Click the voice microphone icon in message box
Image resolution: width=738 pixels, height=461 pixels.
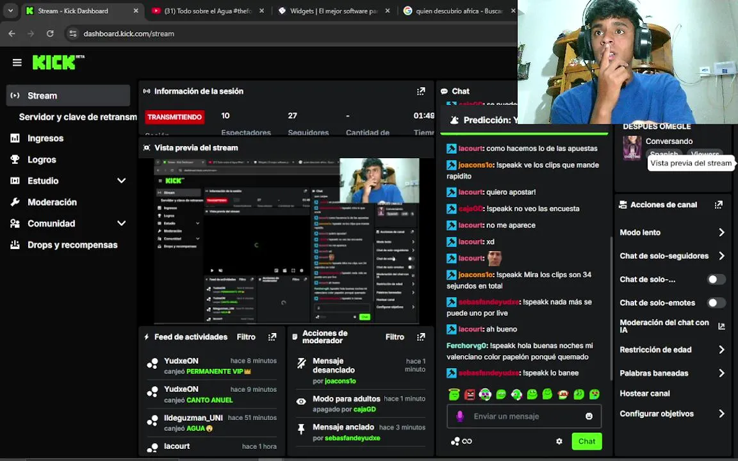click(460, 416)
